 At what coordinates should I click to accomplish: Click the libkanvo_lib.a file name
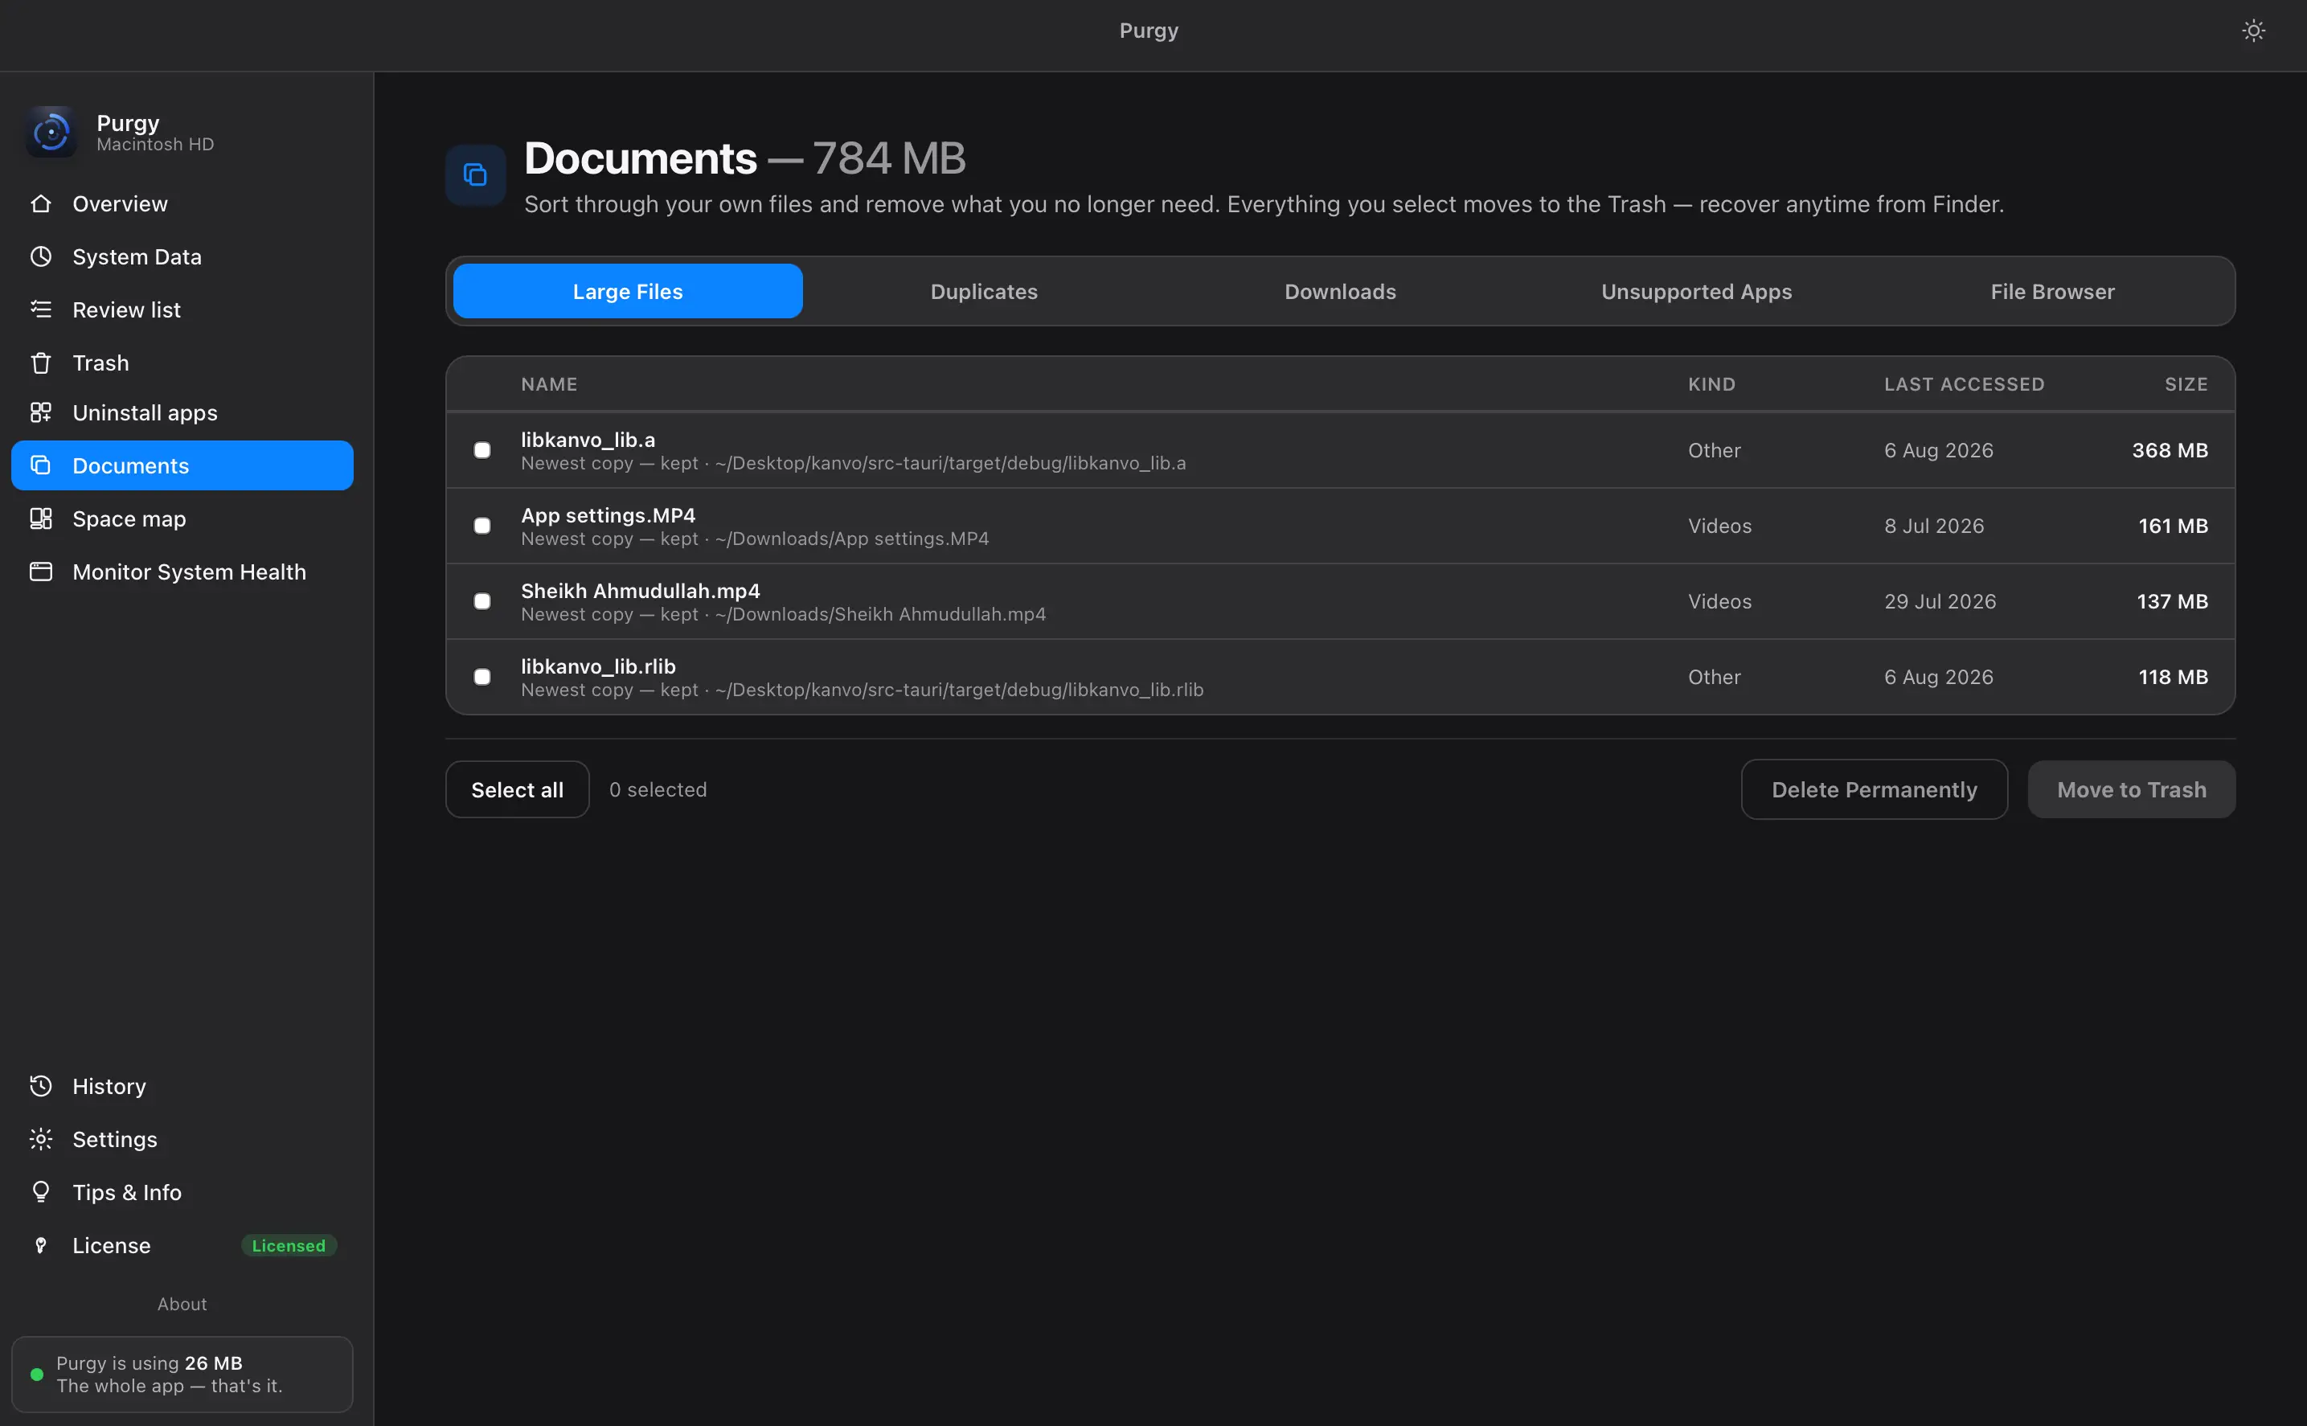(x=588, y=440)
